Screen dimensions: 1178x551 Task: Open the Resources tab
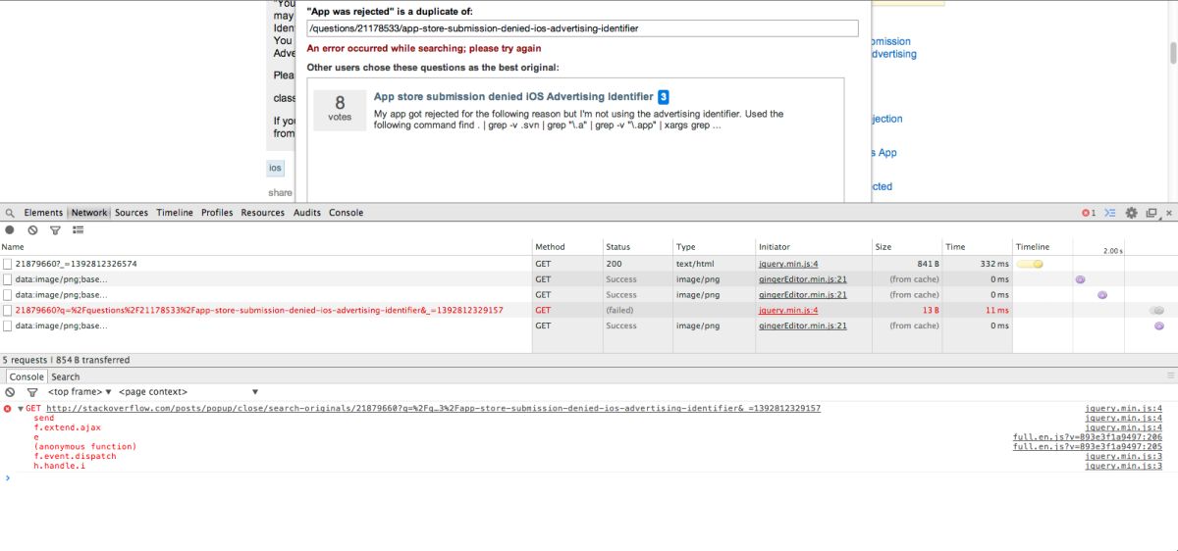(x=262, y=213)
